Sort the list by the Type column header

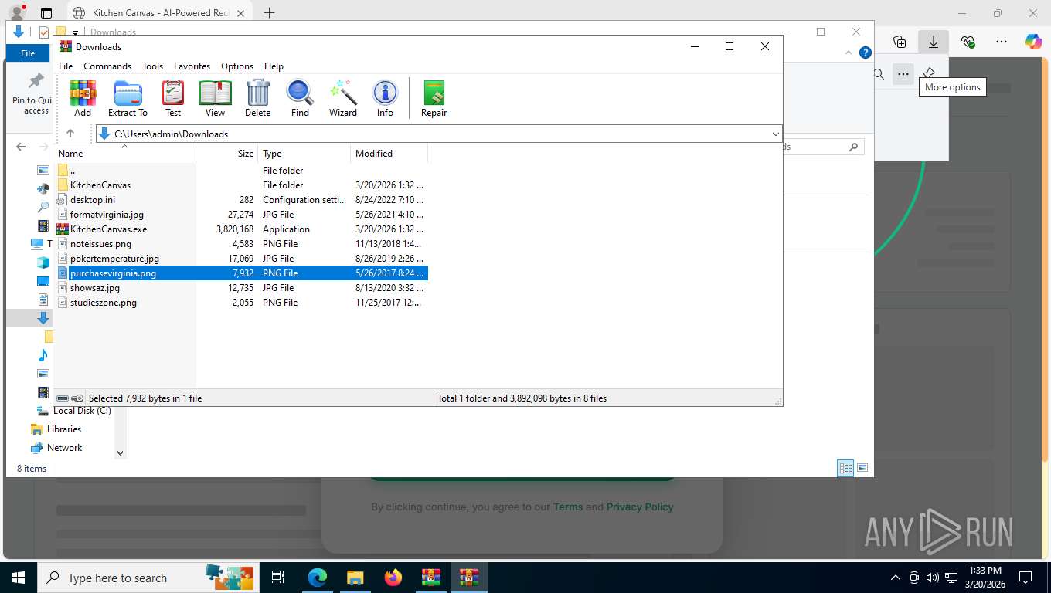[304, 154]
